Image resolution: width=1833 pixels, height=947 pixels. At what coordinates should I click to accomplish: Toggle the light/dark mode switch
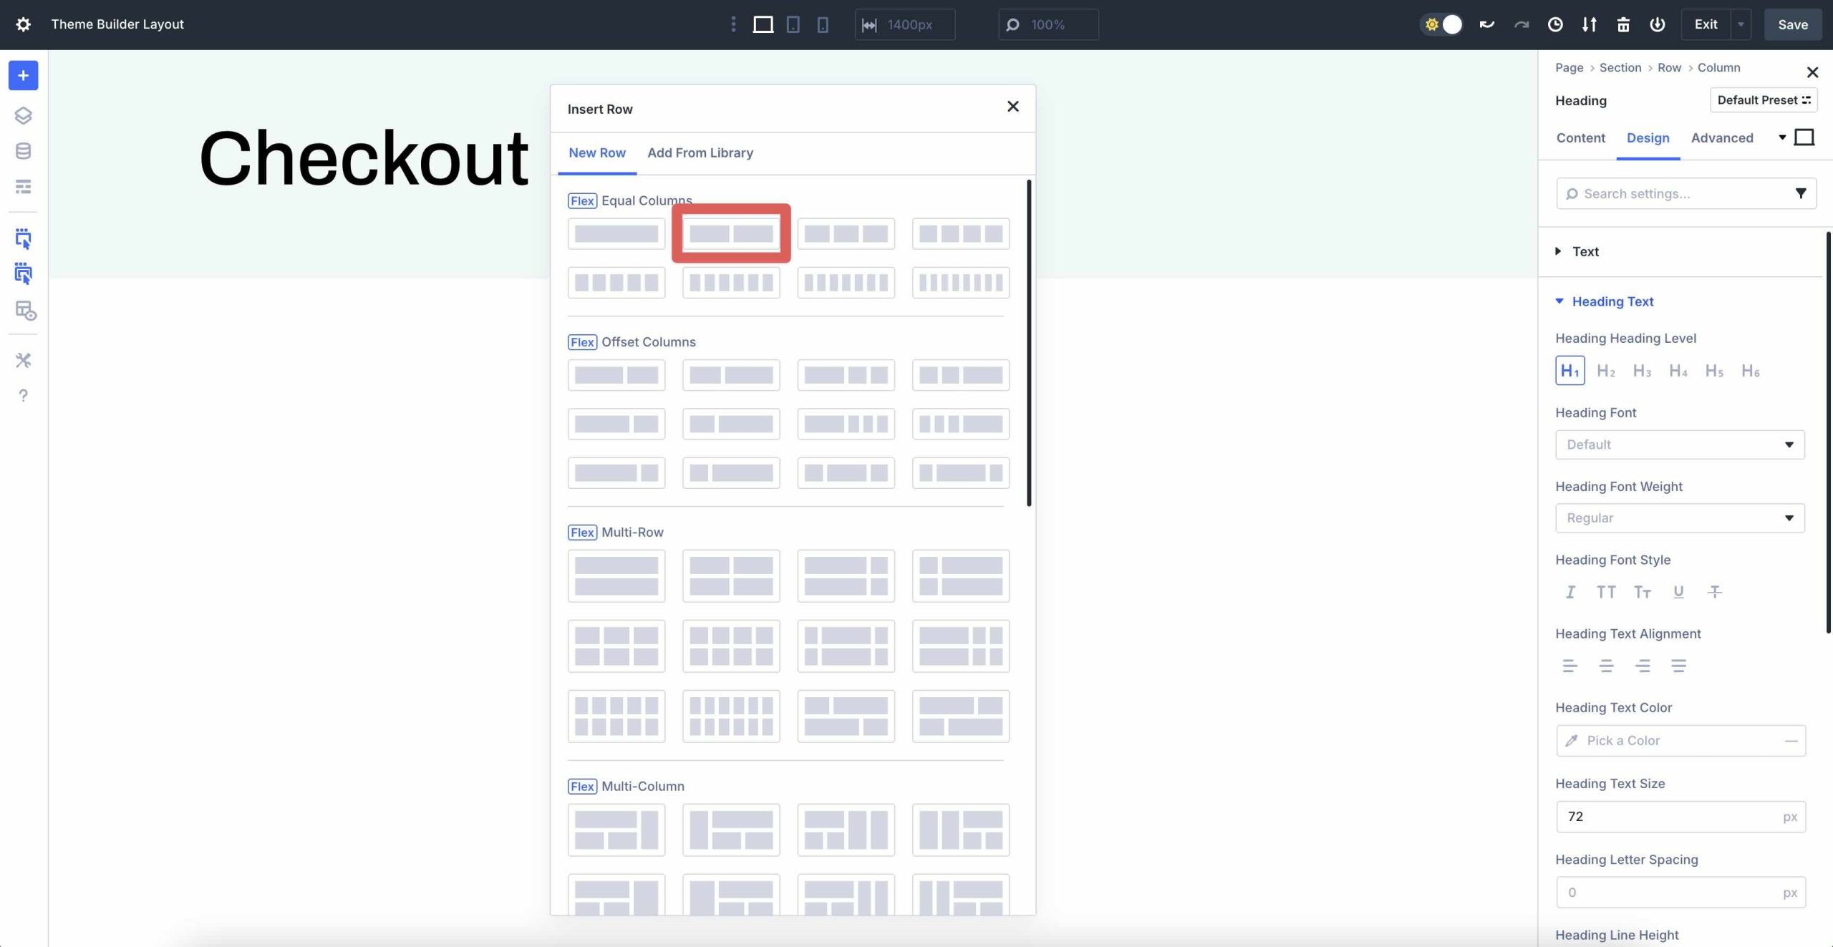point(1441,24)
